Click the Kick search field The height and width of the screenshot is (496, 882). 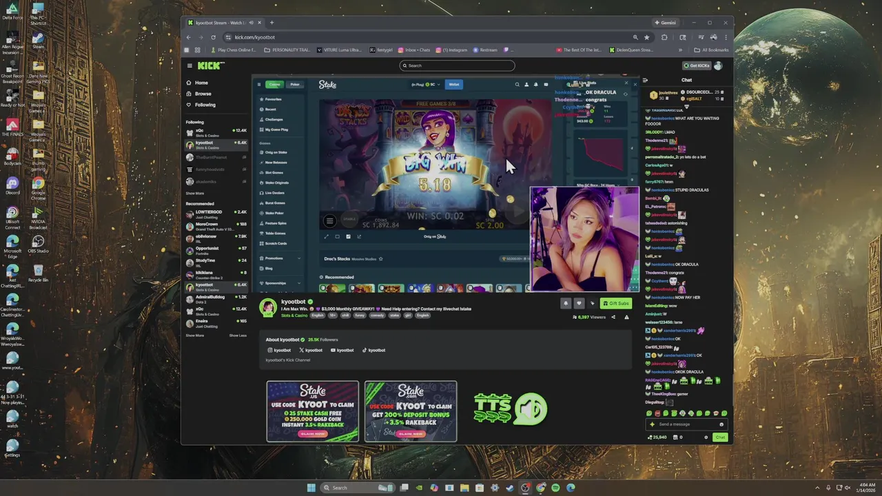pyautogui.click(x=457, y=65)
